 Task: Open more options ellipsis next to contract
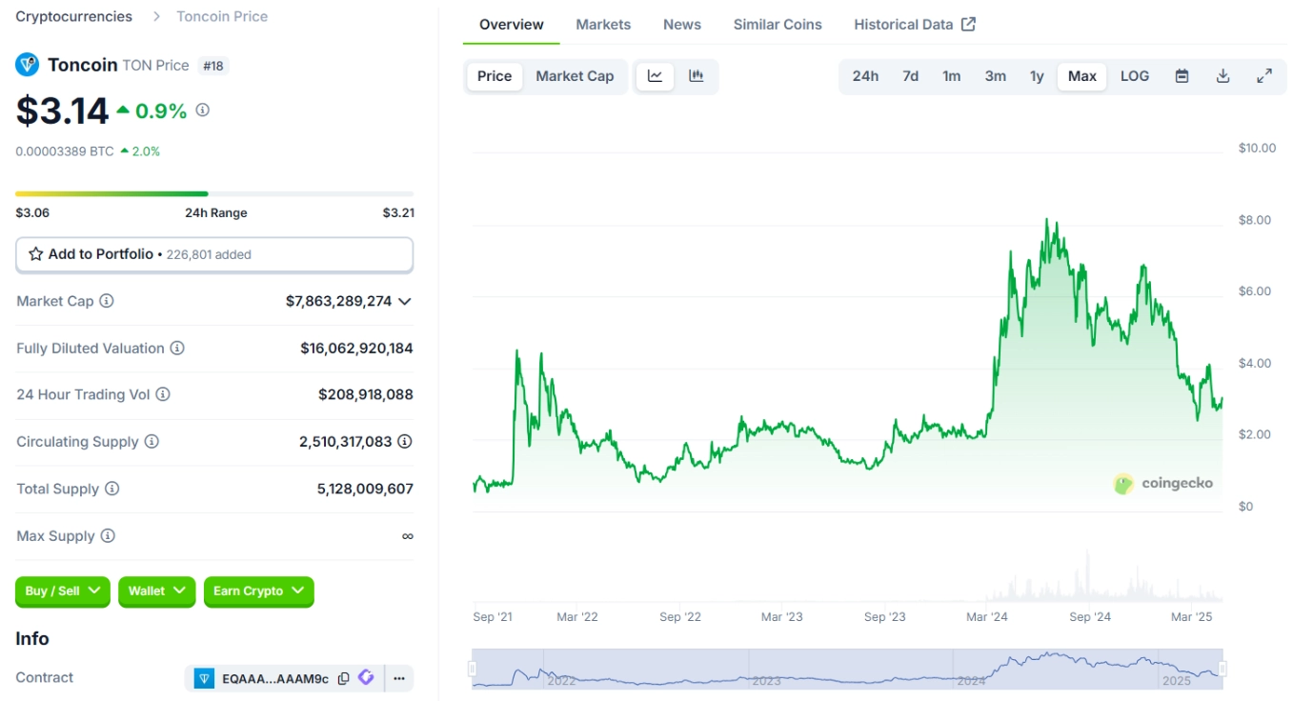click(399, 678)
